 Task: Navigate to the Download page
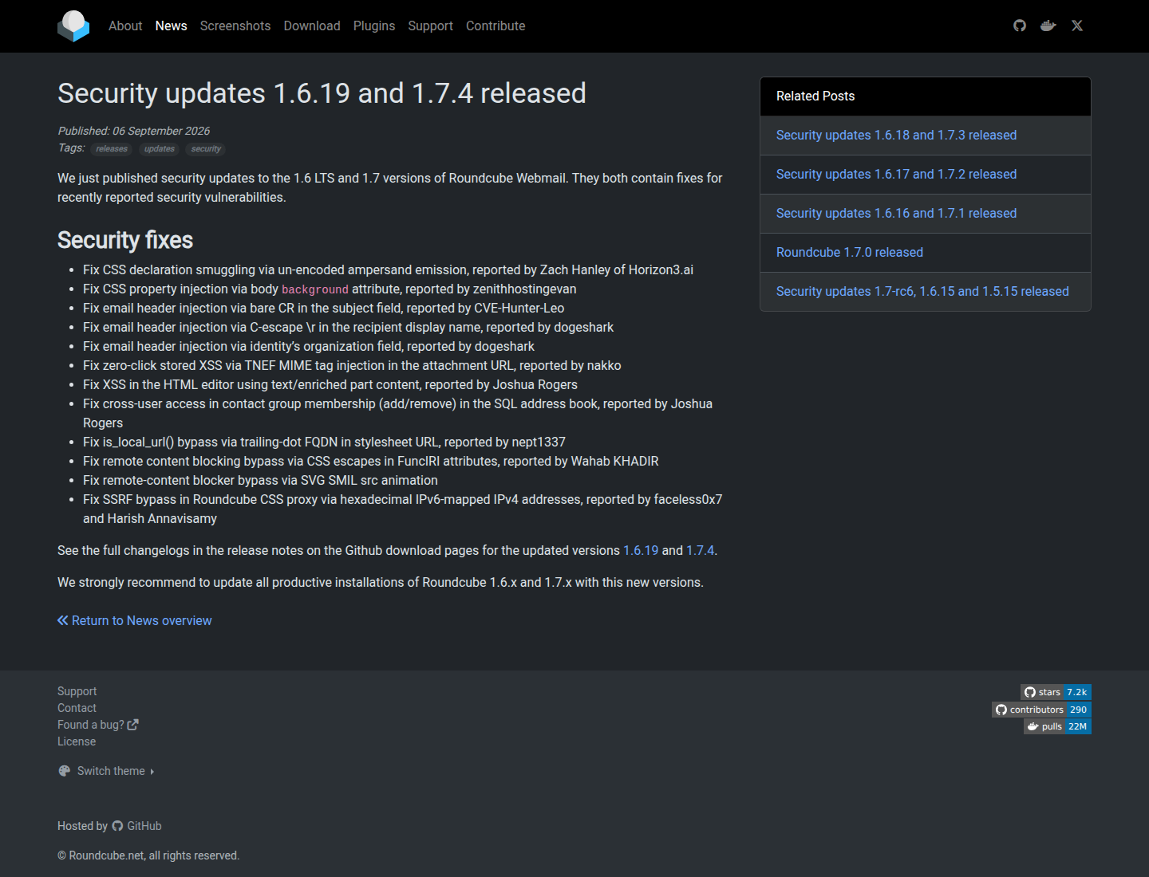click(312, 26)
